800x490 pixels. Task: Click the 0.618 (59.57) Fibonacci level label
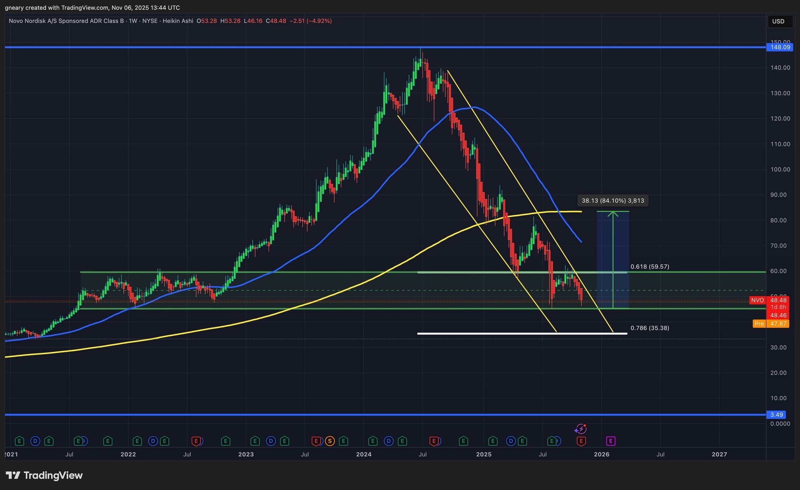coord(650,266)
